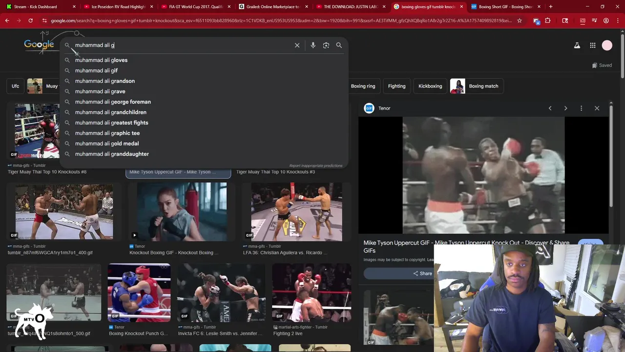Viewport: 625px width, 352px height.
Task: Open LFA 36 Christian Aguilera thumbnail
Action: [x=297, y=211]
